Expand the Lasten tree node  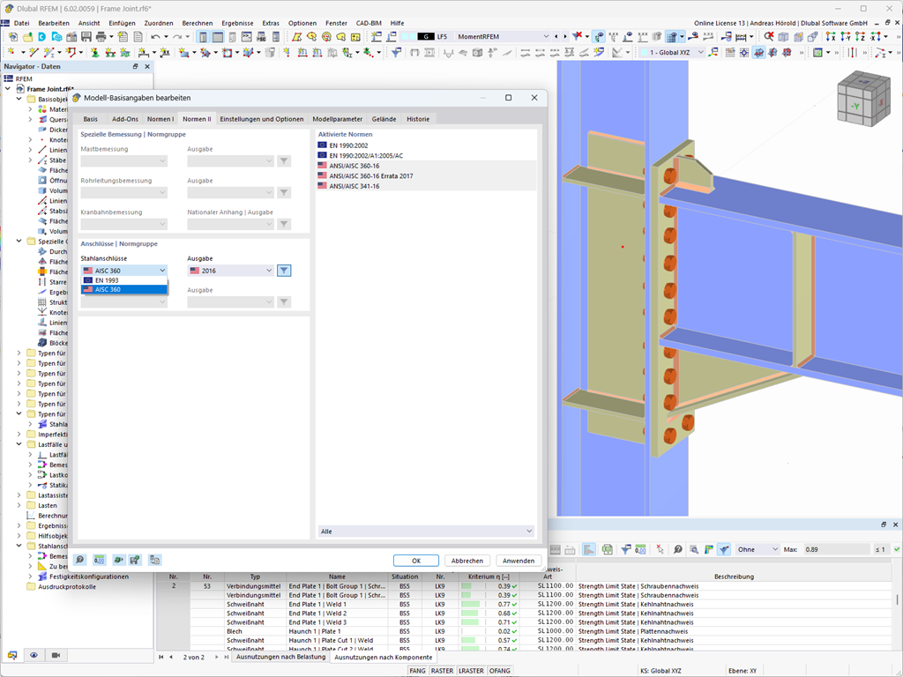pos(19,505)
